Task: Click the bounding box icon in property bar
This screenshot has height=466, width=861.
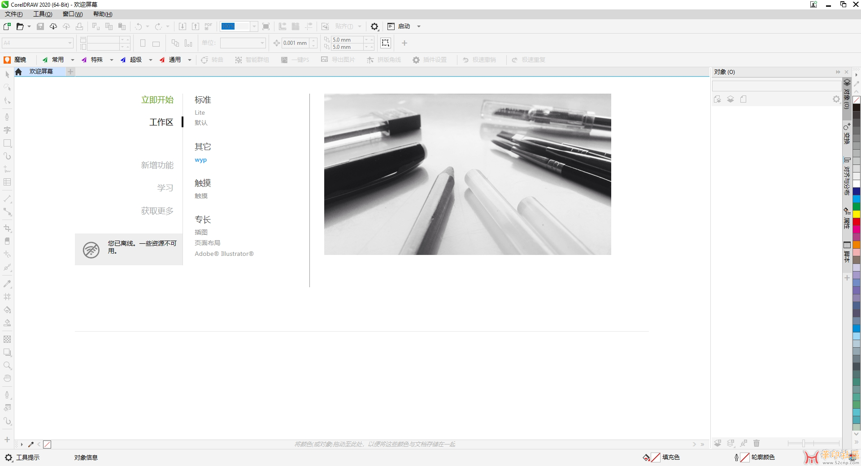Action: pos(386,43)
